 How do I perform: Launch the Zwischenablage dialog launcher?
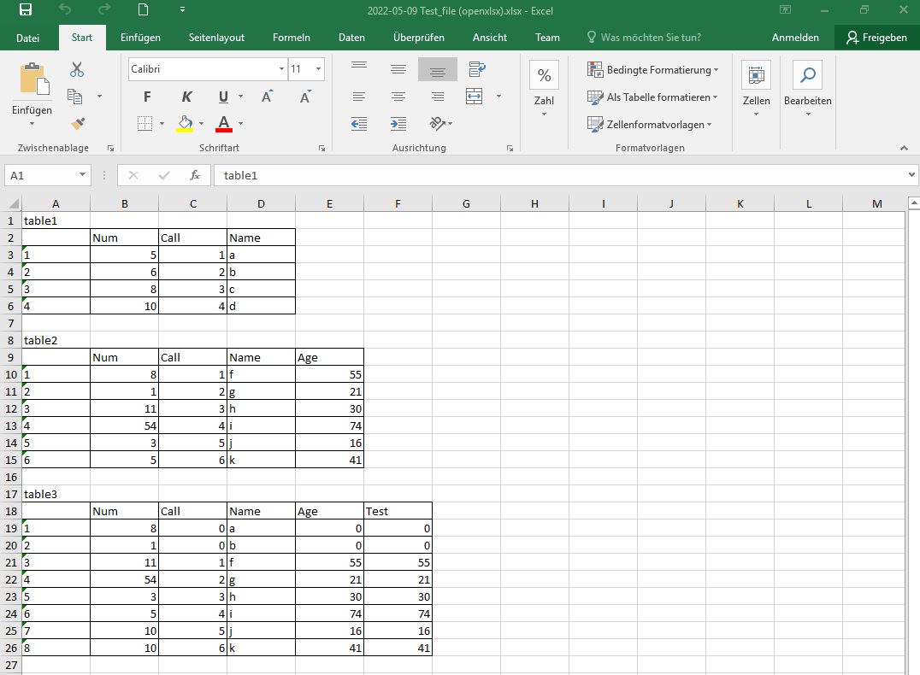(110, 149)
